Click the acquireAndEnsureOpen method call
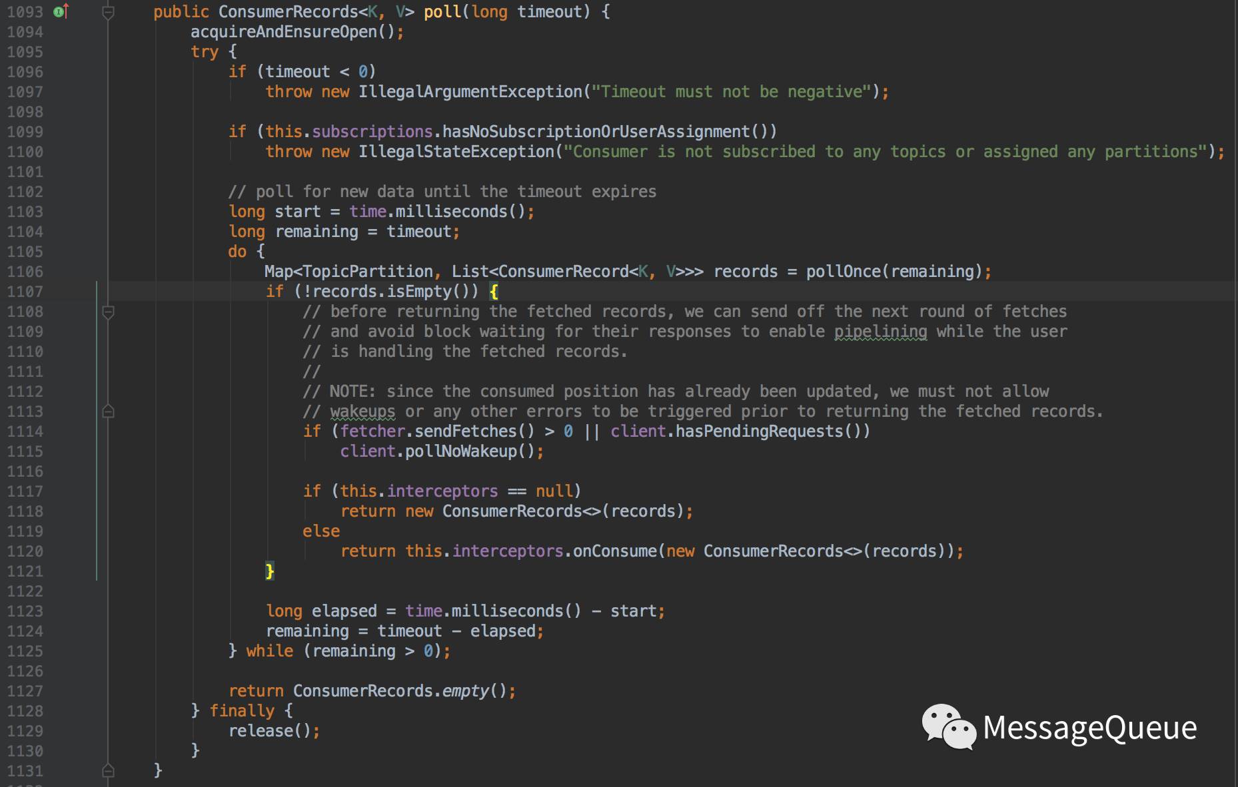Image resolution: width=1238 pixels, height=787 pixels. point(284,32)
